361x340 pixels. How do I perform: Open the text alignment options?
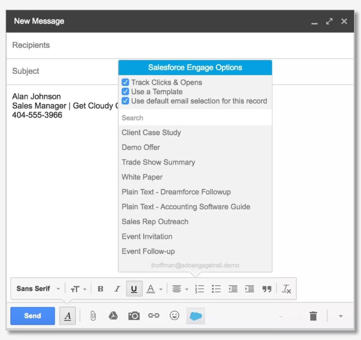(176, 289)
